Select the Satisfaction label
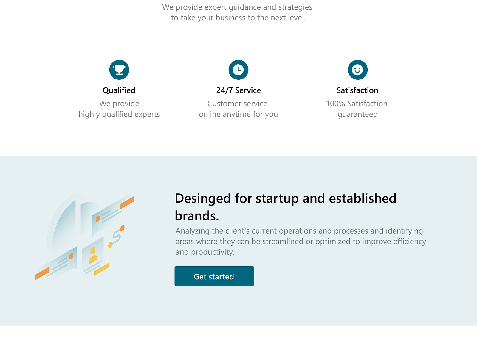 pyautogui.click(x=357, y=90)
